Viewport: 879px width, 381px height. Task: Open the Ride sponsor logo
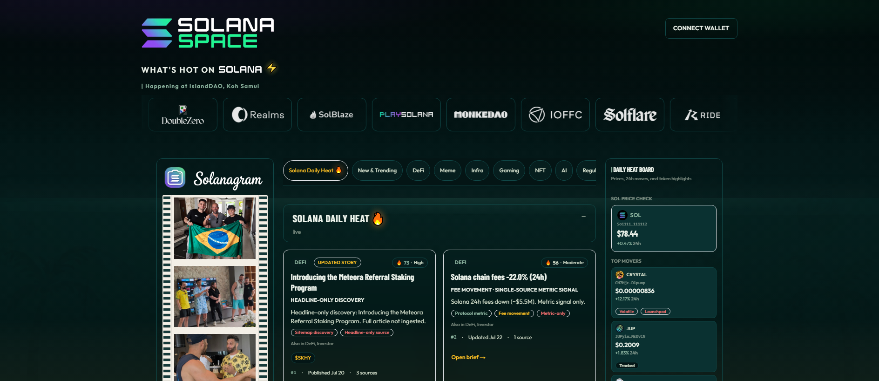click(703, 115)
